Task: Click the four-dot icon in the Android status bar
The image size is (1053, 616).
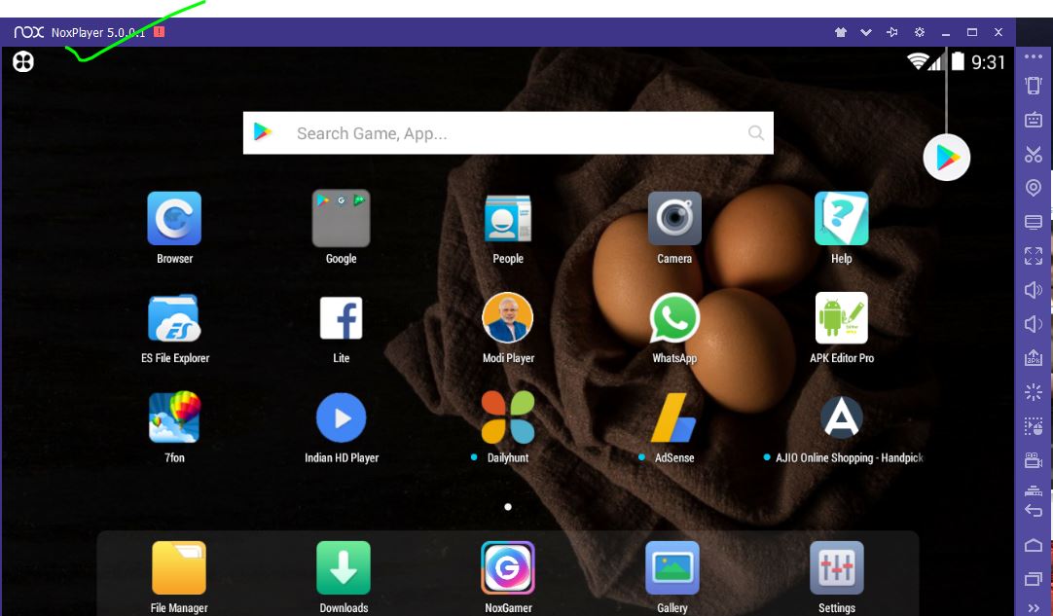Action: pyautogui.click(x=22, y=62)
